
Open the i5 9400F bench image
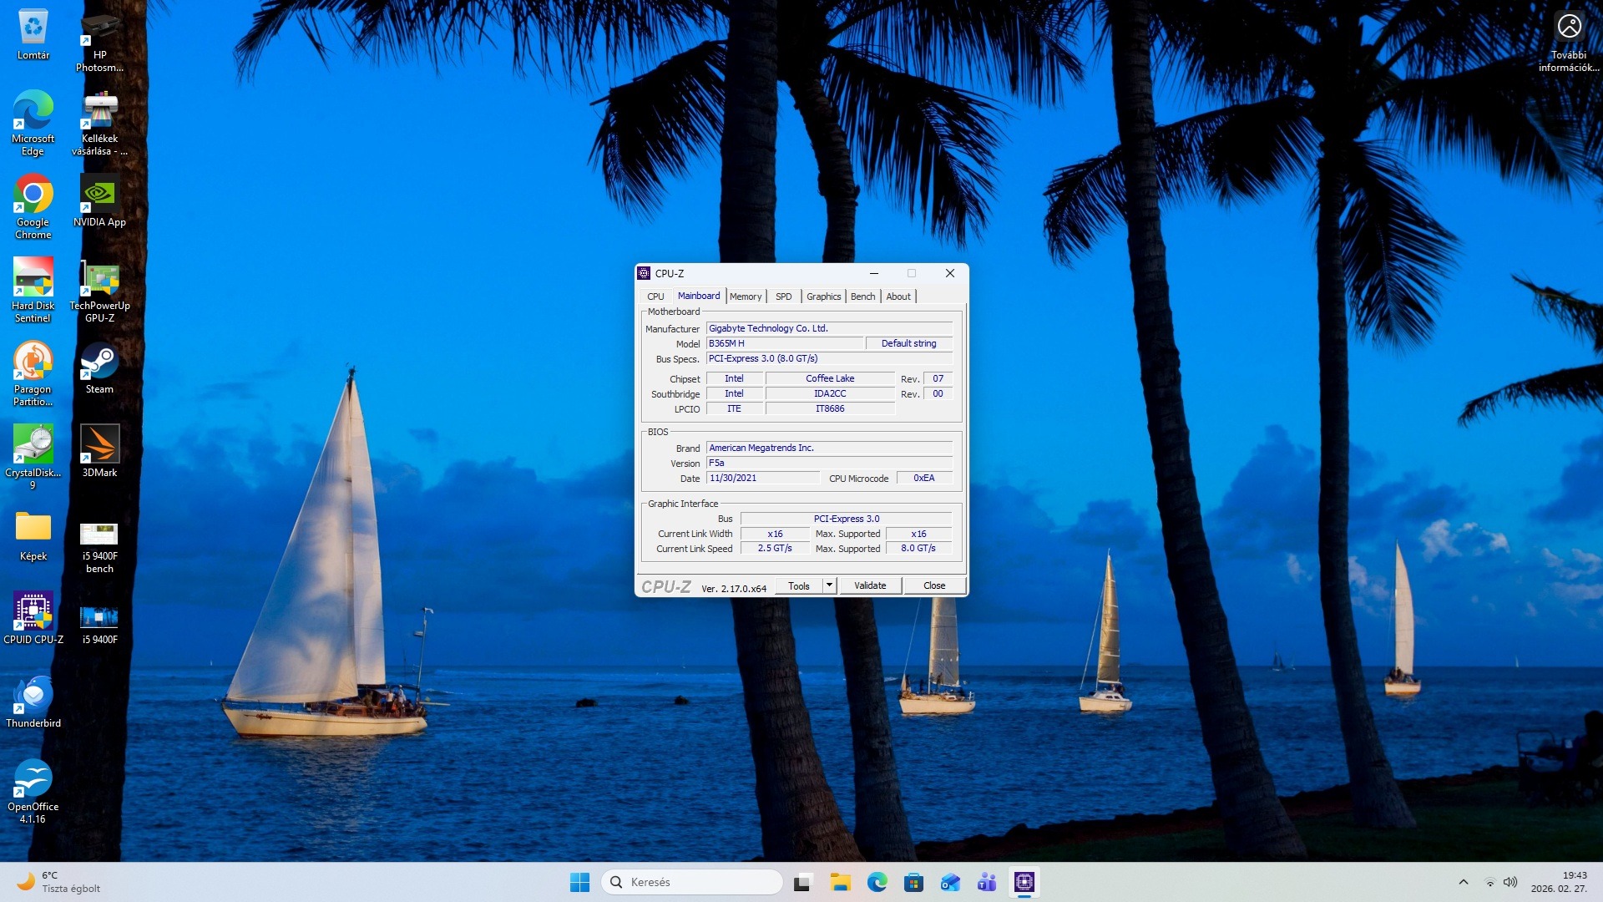(x=99, y=535)
